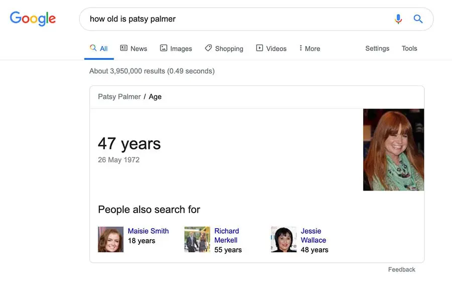Open Patsy Palmer's large photo

click(393, 150)
